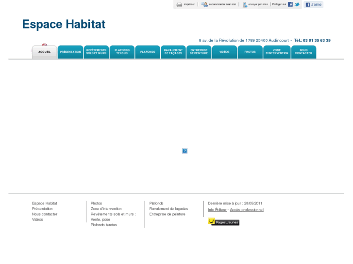Click the Accès professionnel link
The width and height of the screenshot is (353, 264).
click(247, 210)
